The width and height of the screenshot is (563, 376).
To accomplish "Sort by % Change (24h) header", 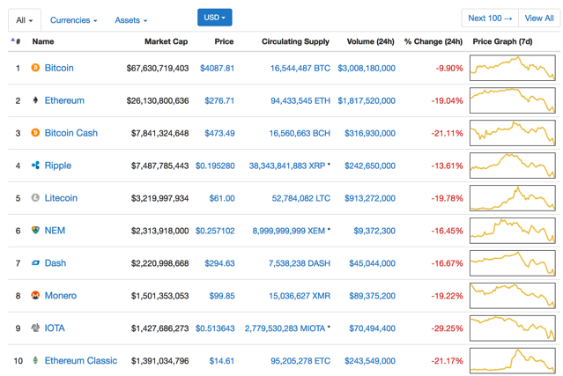I will click(433, 41).
